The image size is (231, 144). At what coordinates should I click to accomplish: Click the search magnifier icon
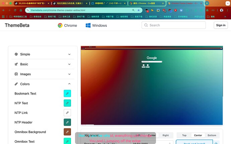(146, 25)
